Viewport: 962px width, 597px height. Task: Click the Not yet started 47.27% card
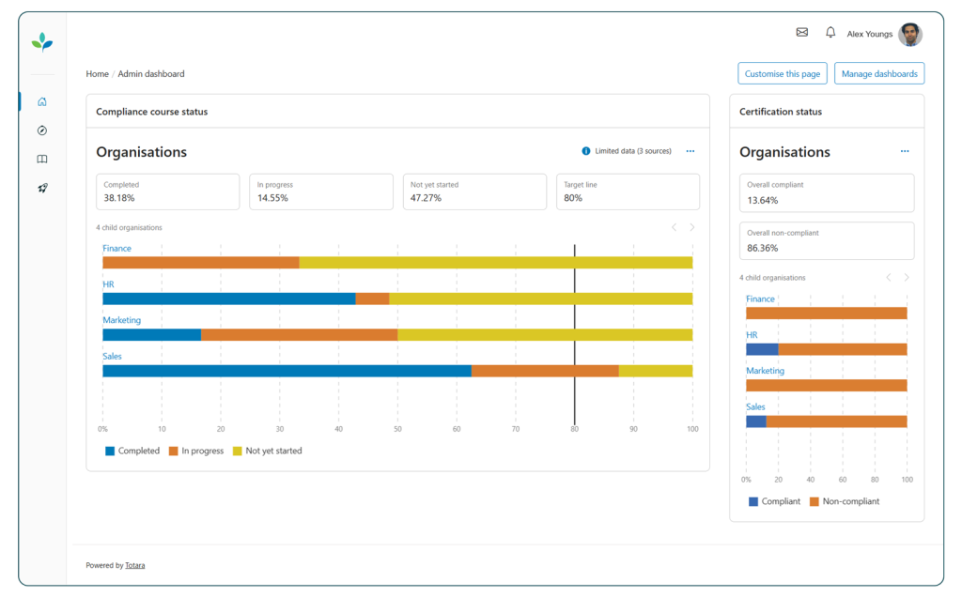coord(474,191)
